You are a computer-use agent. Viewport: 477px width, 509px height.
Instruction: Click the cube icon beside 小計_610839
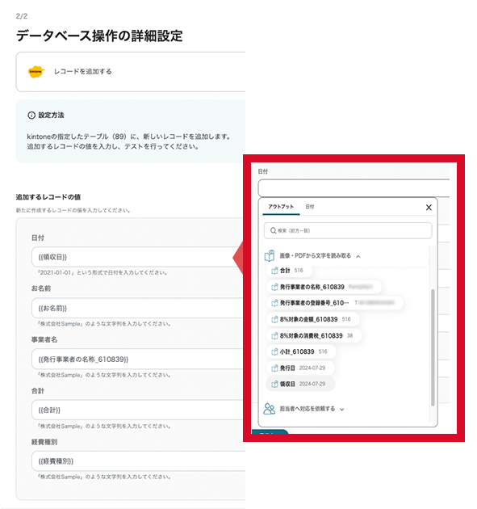(x=274, y=351)
